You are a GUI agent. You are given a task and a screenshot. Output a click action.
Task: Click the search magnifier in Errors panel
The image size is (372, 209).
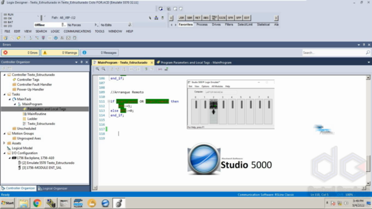[368, 53]
